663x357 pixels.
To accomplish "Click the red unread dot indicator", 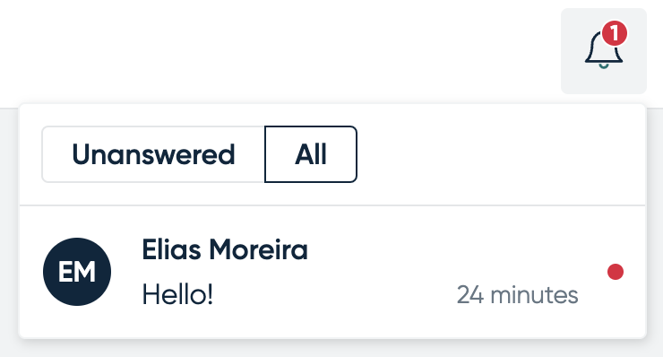I will click(x=616, y=272).
